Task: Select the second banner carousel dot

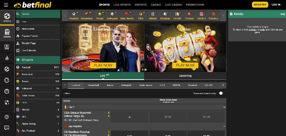Action: tap(145, 70)
